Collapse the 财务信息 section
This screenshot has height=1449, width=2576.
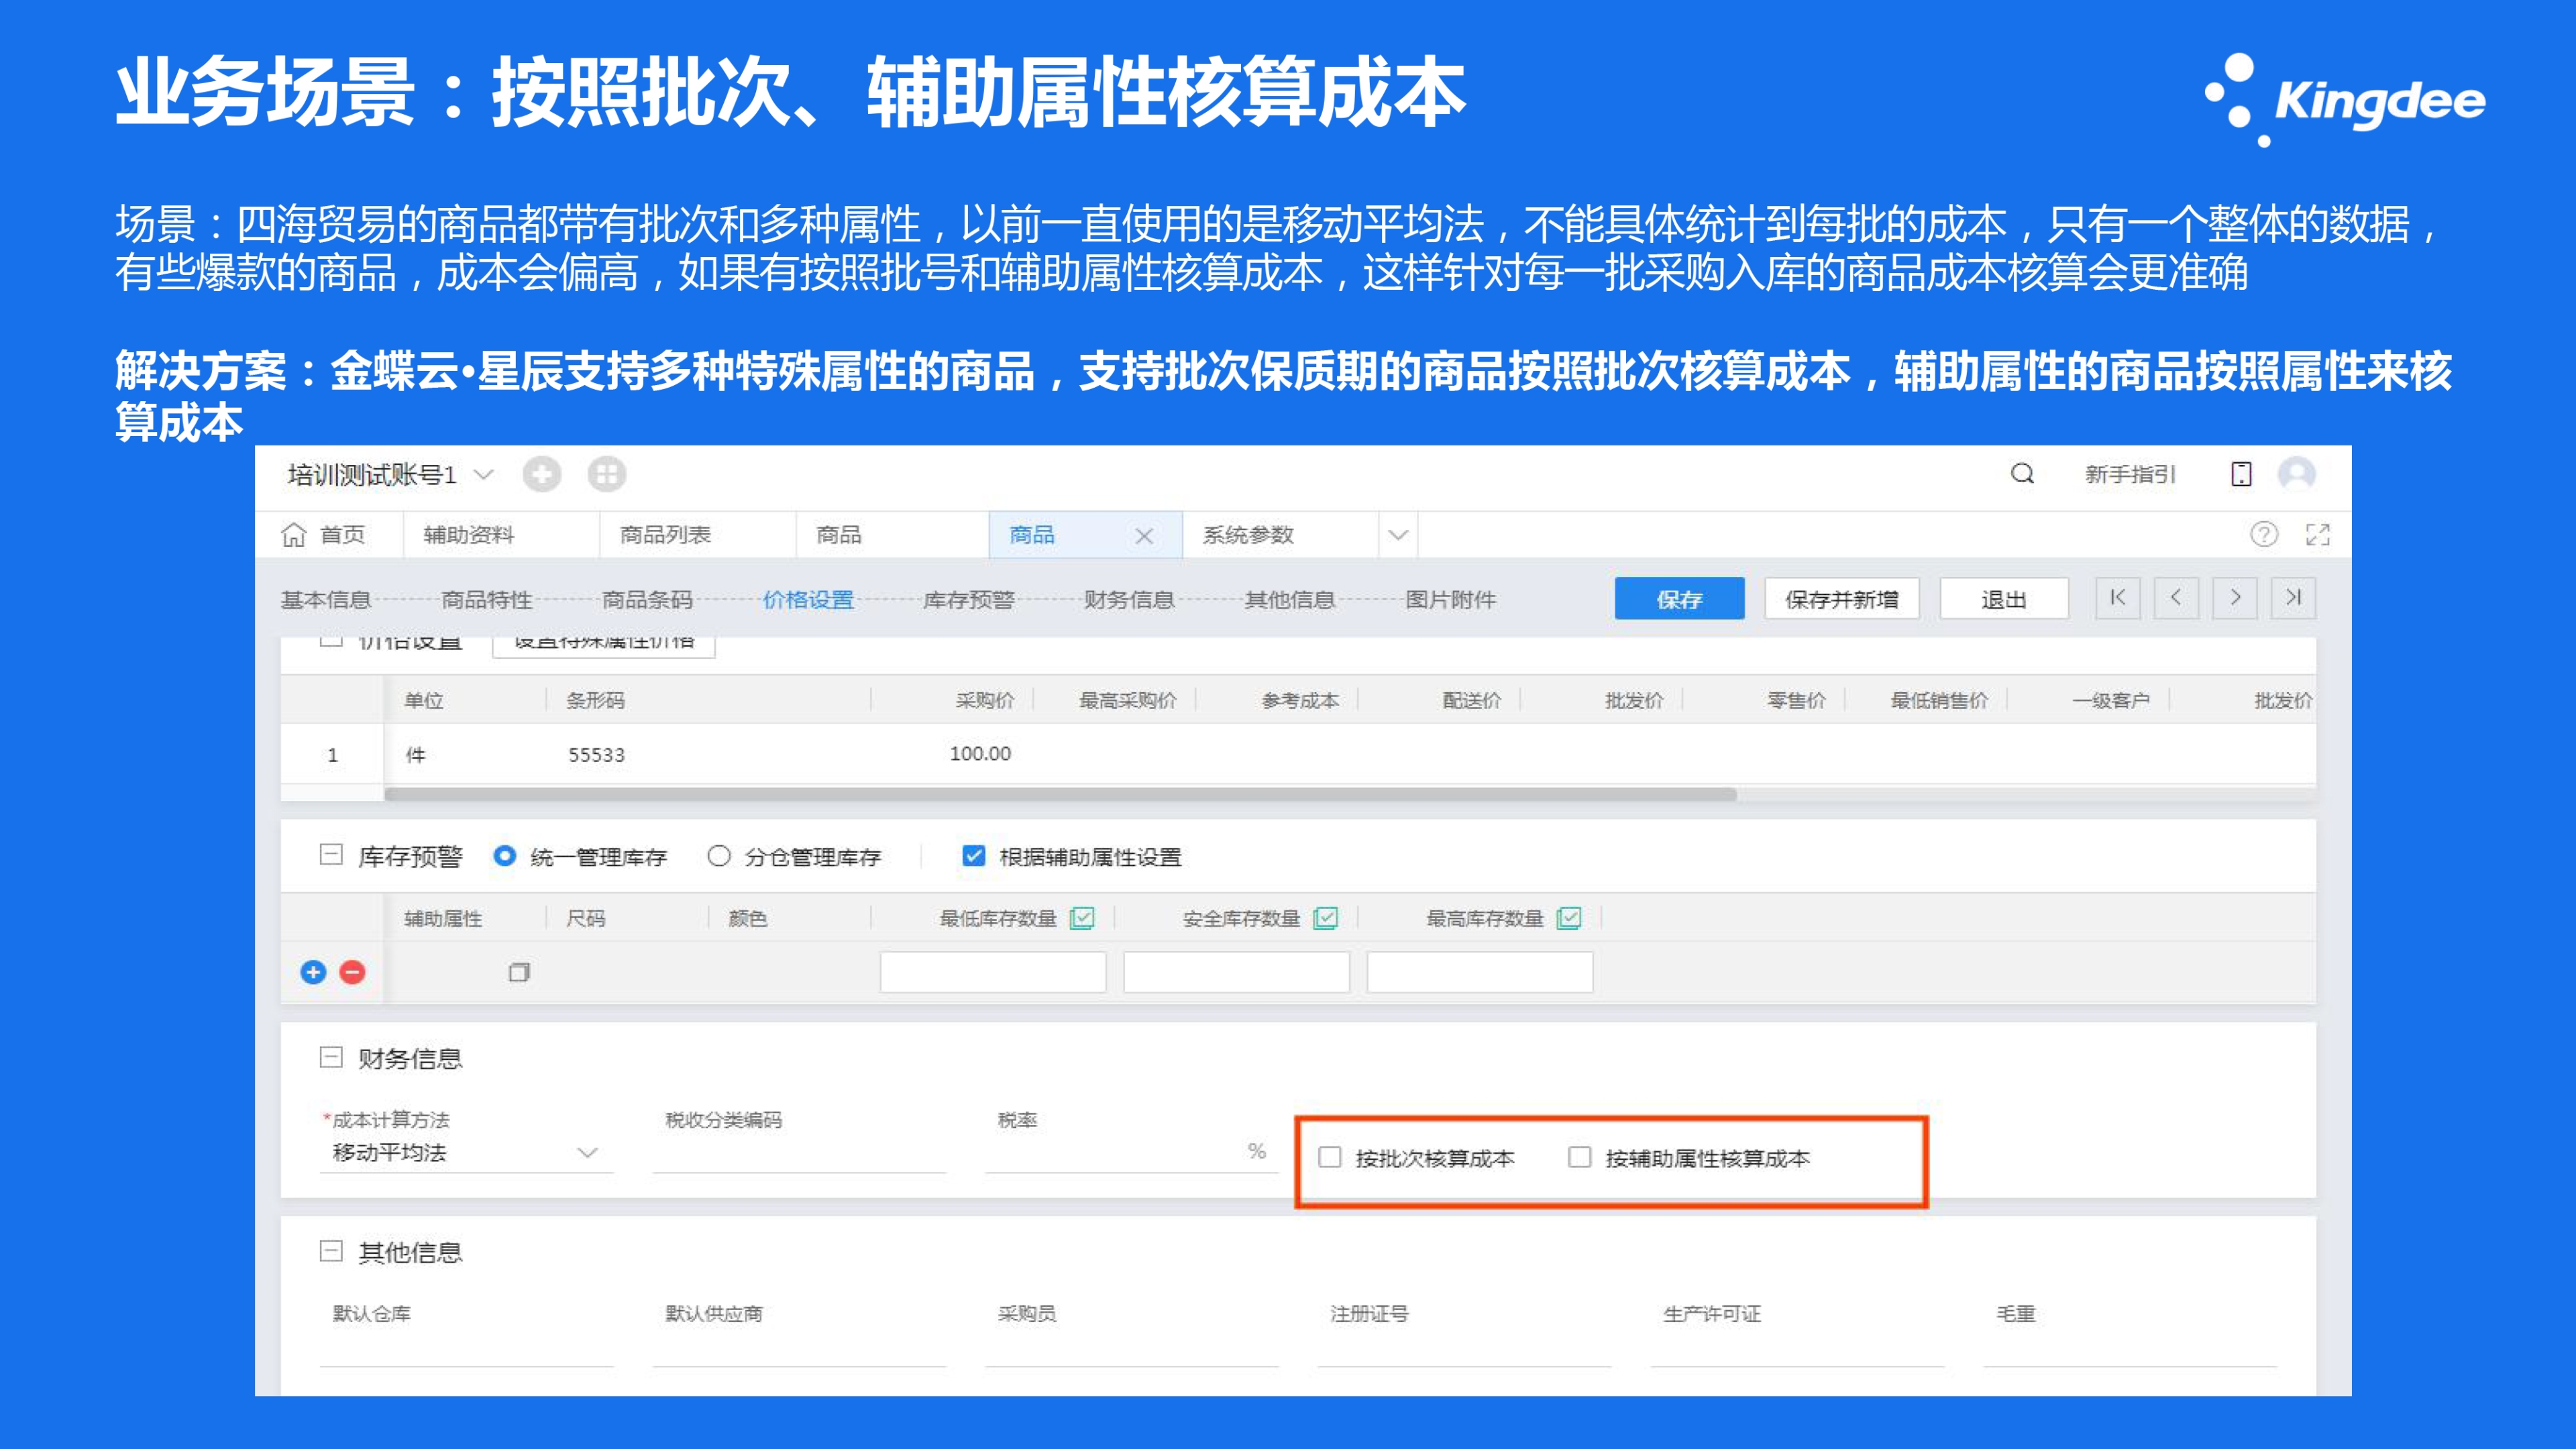pyautogui.click(x=331, y=1057)
